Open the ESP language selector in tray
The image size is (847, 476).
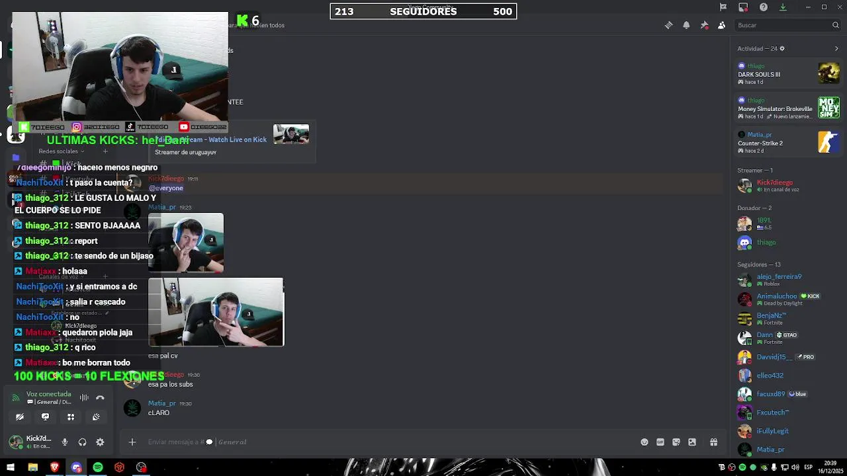[808, 467]
